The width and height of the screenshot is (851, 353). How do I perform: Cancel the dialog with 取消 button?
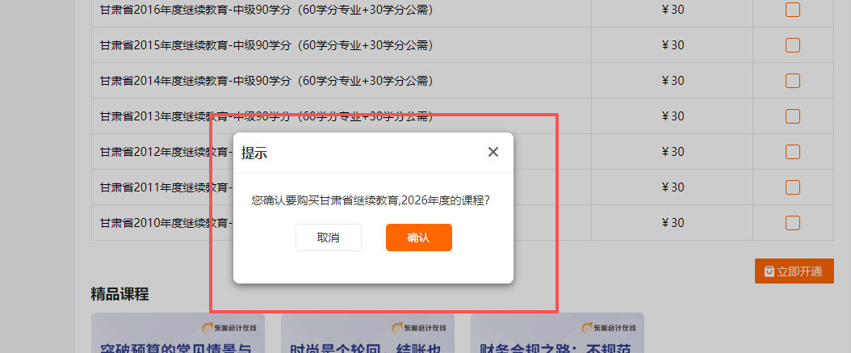(329, 237)
